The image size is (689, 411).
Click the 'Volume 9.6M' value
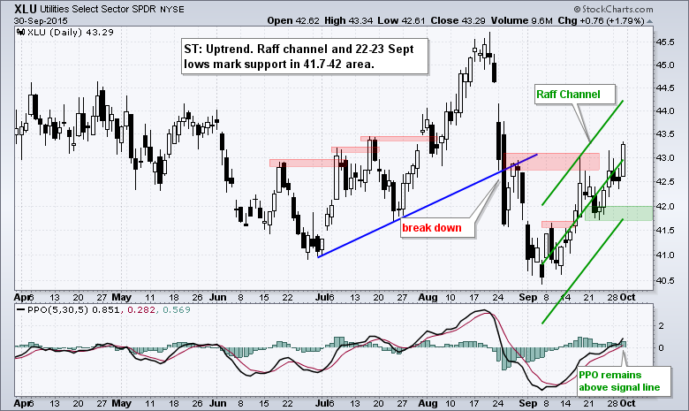[521, 20]
